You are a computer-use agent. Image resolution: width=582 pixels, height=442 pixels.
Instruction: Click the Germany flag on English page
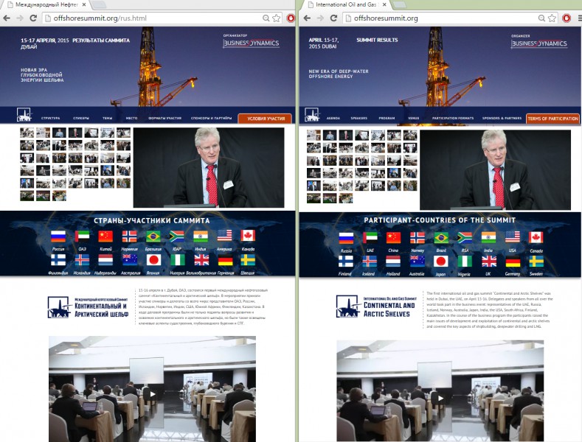[513, 262]
